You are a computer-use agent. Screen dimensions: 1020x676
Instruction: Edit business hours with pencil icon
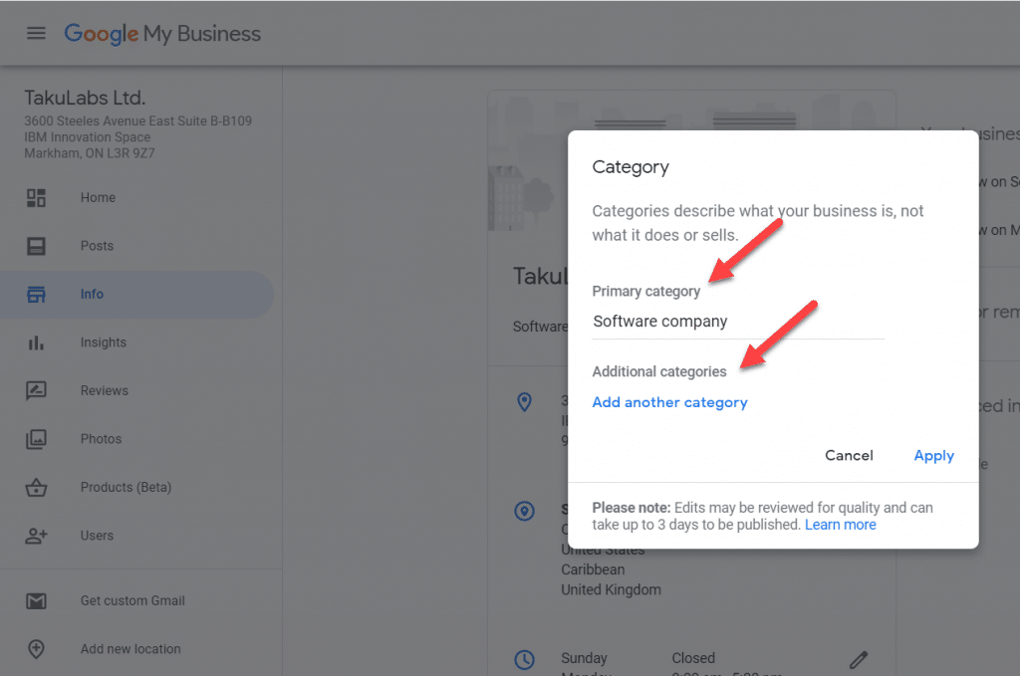[x=859, y=660]
